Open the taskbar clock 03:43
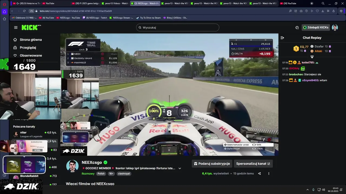Screen dimensions: 346x194 [333, 190]
